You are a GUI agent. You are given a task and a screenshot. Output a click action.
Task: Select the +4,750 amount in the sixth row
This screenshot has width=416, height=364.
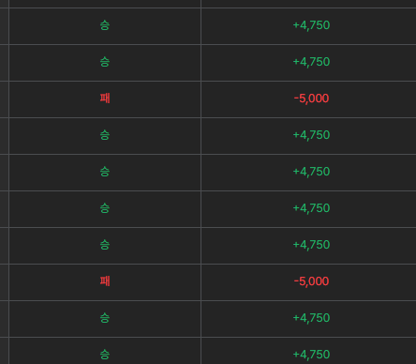click(311, 208)
